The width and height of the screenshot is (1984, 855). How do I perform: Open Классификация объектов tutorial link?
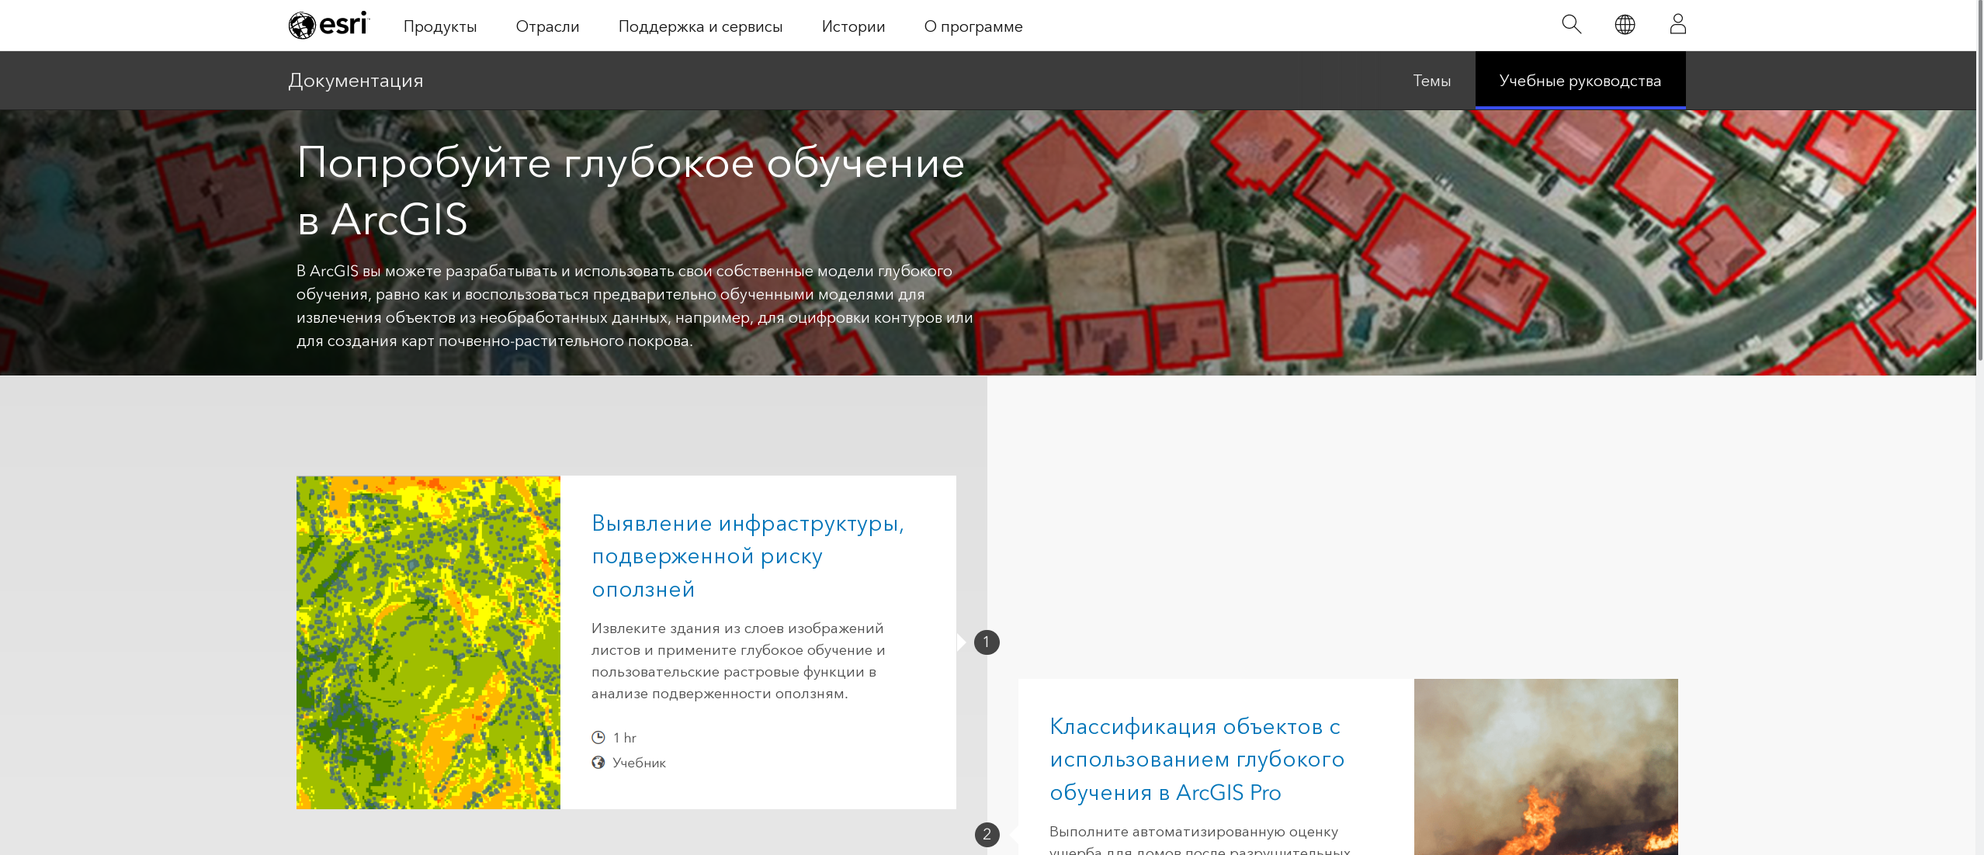pos(1196,760)
